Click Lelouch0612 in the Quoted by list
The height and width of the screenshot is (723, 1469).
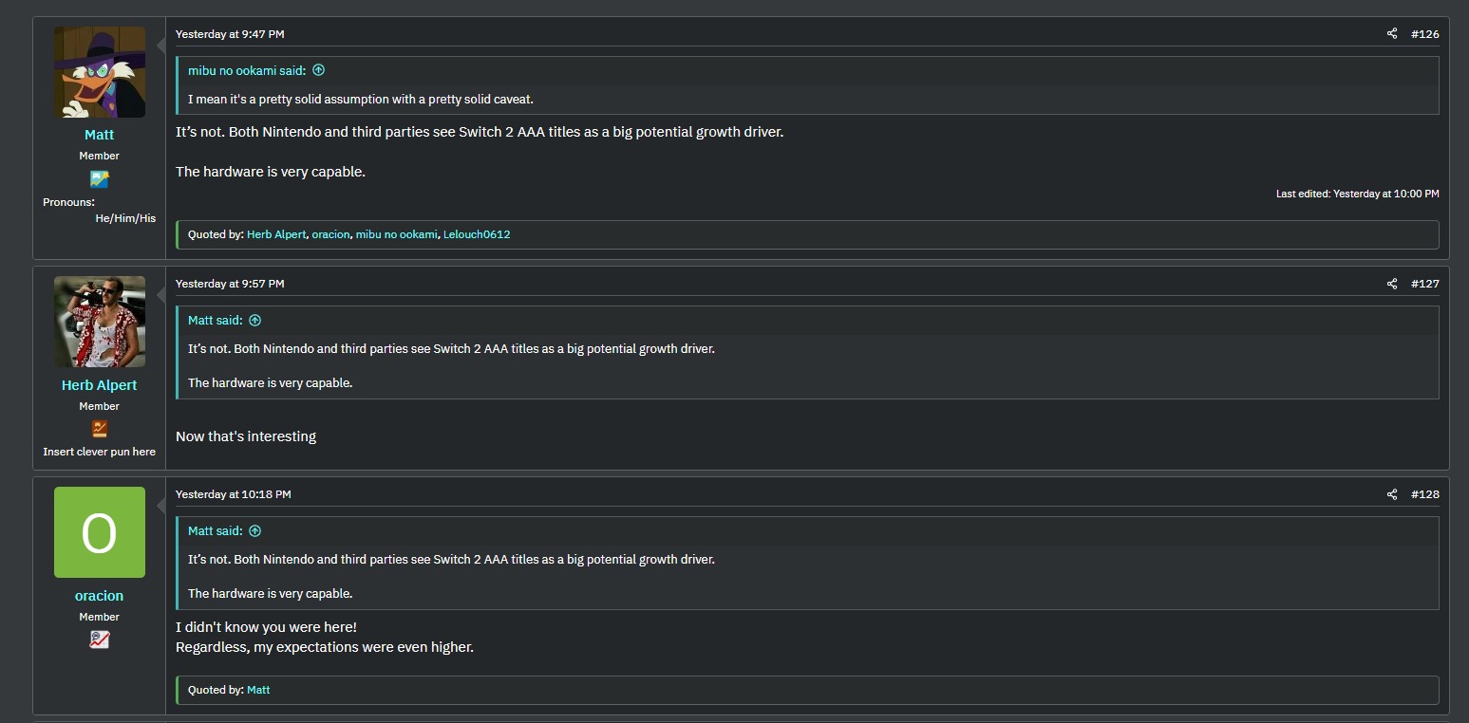(477, 234)
